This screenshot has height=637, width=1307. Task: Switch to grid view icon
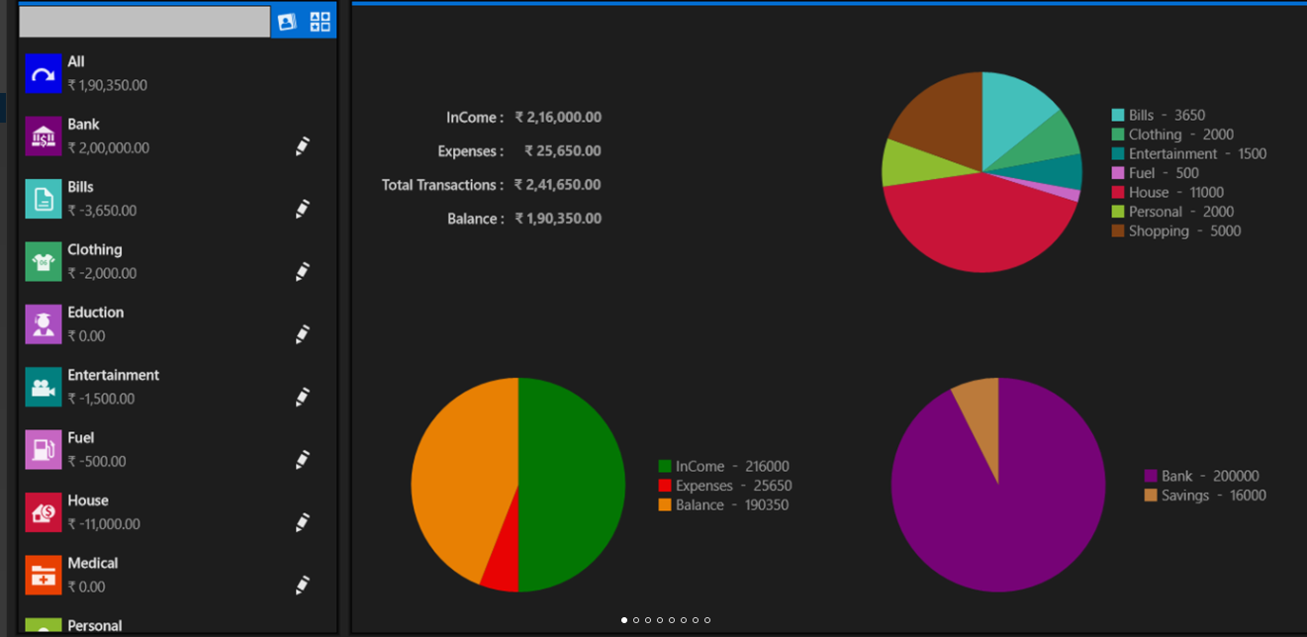tap(320, 22)
